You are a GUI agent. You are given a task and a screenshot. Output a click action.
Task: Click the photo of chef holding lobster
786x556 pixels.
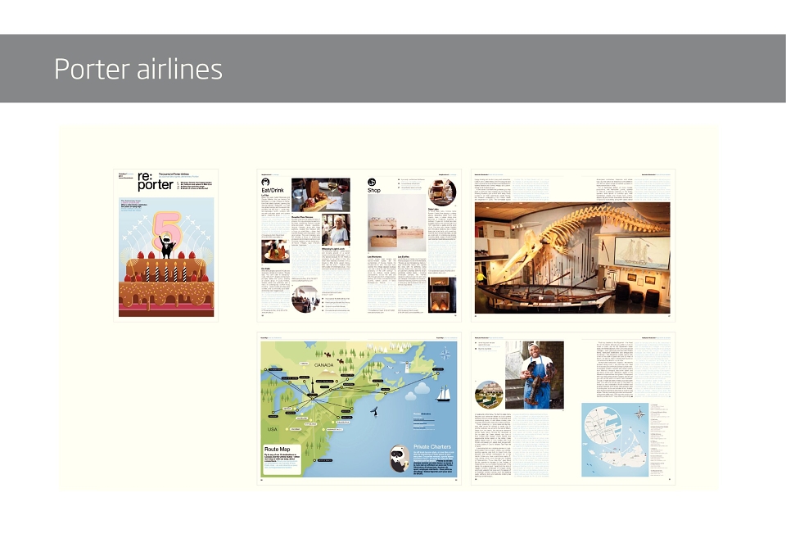535,375
